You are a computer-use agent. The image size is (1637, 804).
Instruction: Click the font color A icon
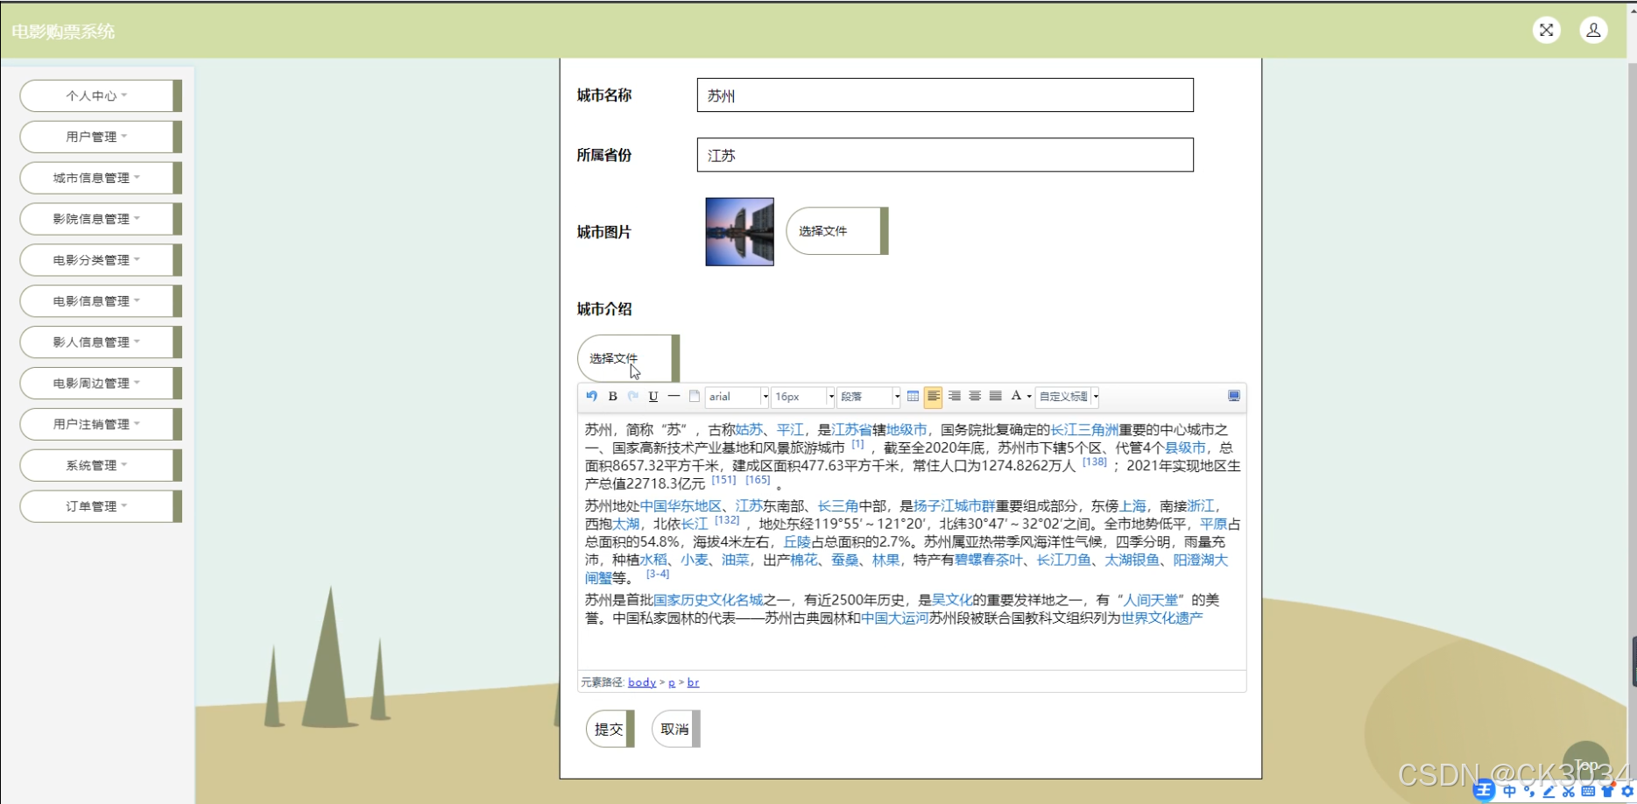click(1016, 397)
